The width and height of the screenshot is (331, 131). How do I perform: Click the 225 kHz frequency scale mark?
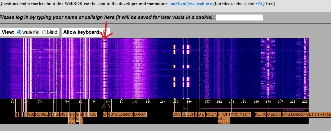[x=305, y=101]
